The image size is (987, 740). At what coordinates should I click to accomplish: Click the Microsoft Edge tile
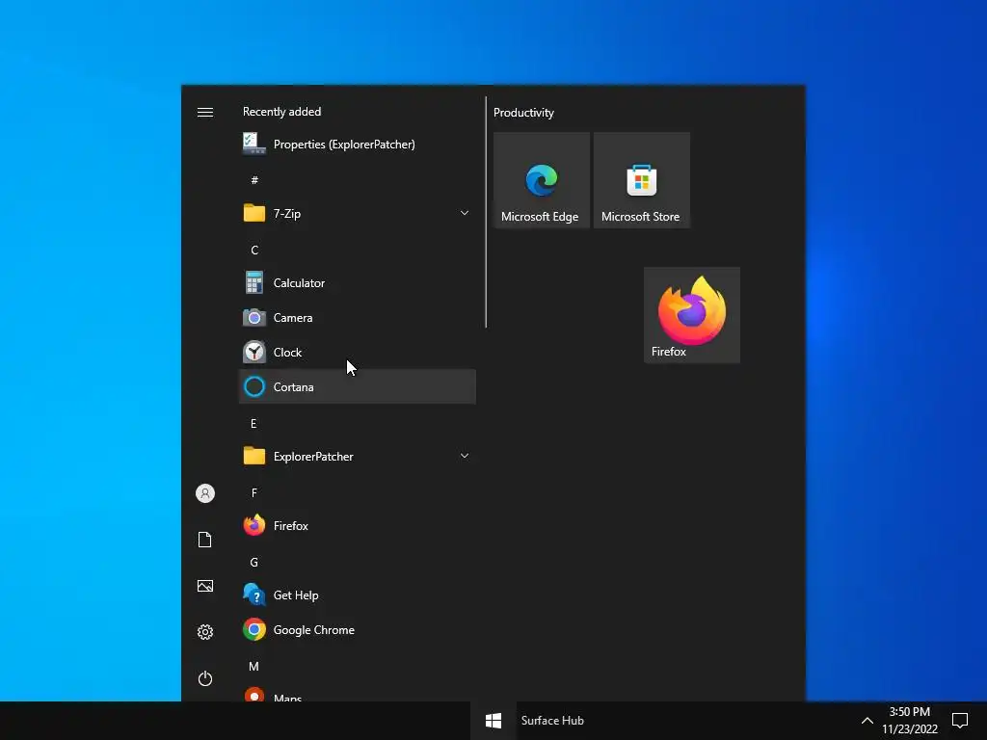tap(542, 180)
